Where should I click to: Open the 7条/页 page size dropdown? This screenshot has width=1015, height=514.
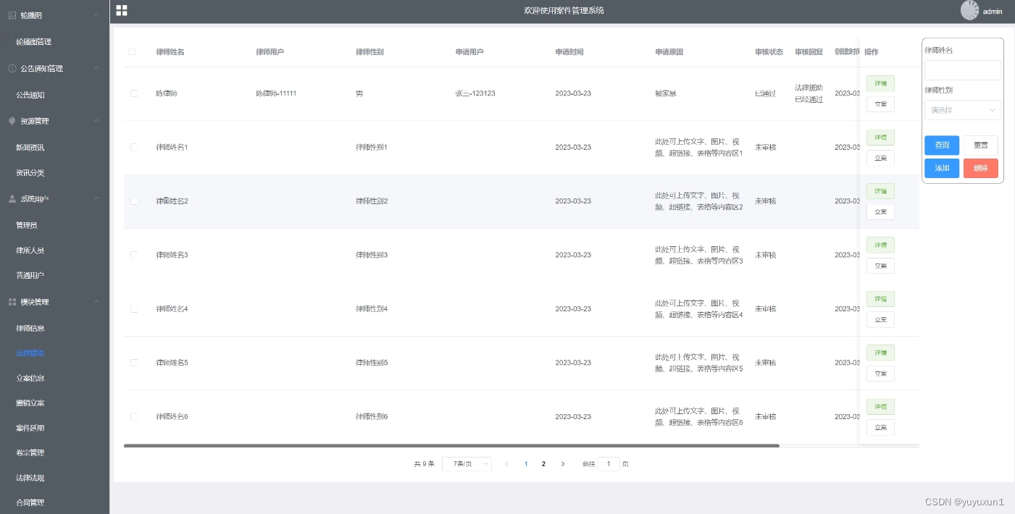point(467,464)
